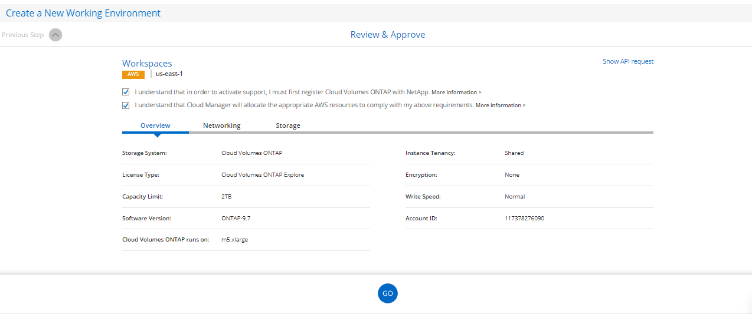This screenshot has height=314, width=752.
Task: Click the Workspaces environment name heading
Action: (147, 63)
